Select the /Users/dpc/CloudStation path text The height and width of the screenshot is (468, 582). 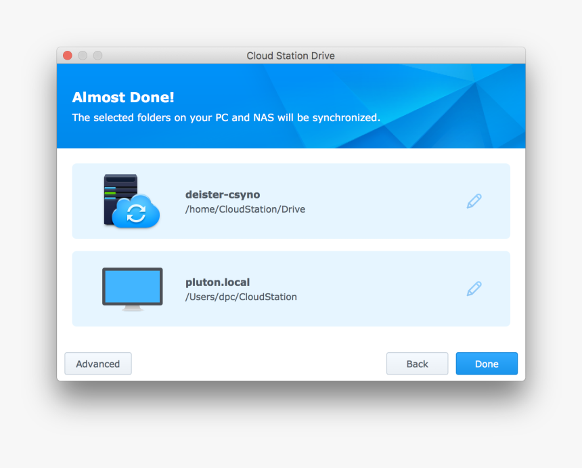pyautogui.click(x=242, y=297)
